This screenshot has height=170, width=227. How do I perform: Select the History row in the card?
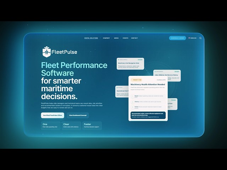click(148, 102)
